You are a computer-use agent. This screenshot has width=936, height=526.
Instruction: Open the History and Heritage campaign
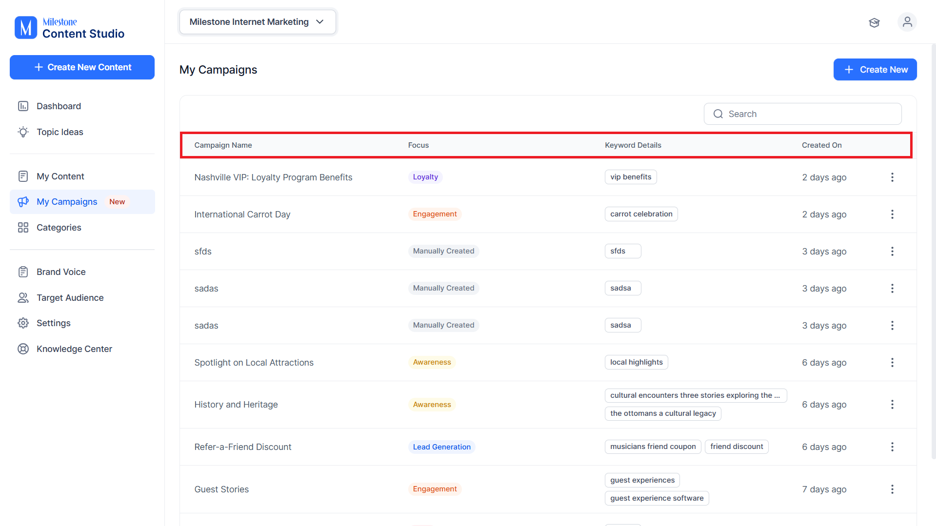(x=236, y=405)
